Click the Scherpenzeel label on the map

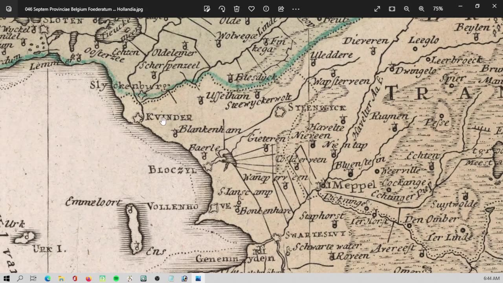pyautogui.click(x=169, y=65)
